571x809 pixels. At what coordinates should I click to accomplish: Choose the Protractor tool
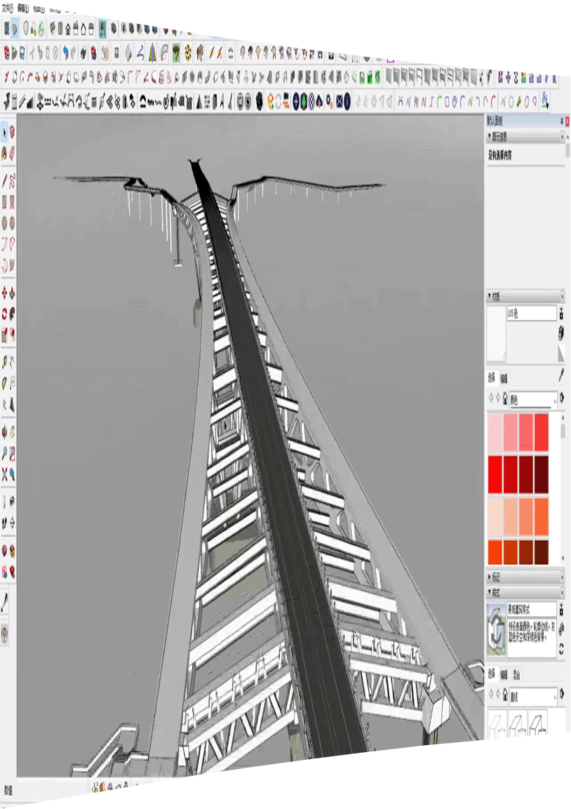[5, 383]
